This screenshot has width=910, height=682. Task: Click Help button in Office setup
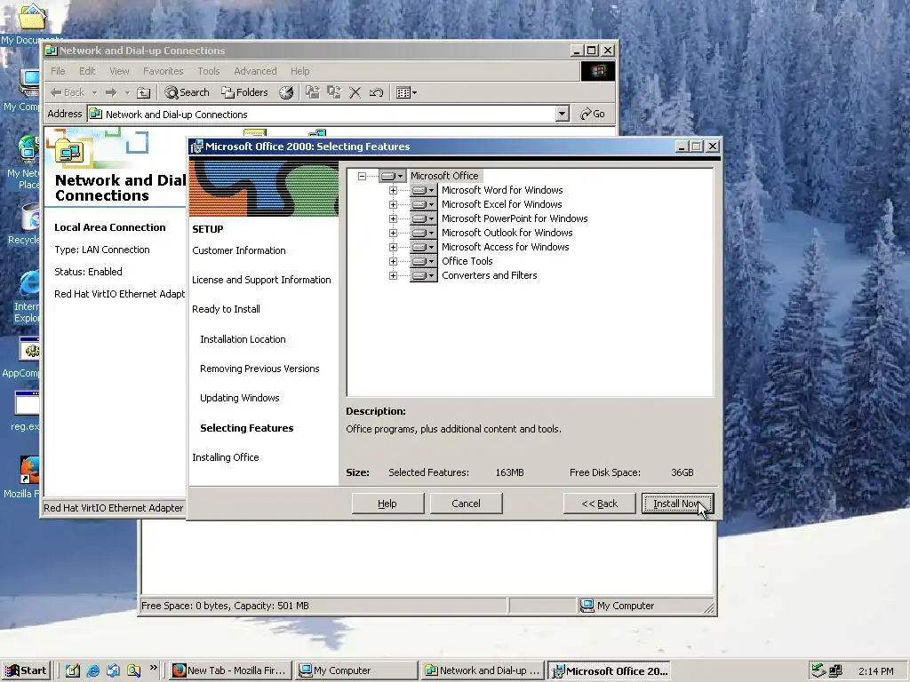[x=387, y=504]
